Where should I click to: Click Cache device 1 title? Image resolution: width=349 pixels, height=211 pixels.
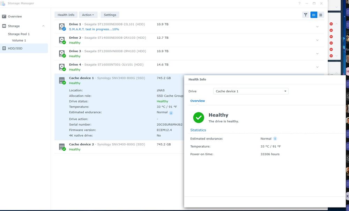click(x=81, y=78)
